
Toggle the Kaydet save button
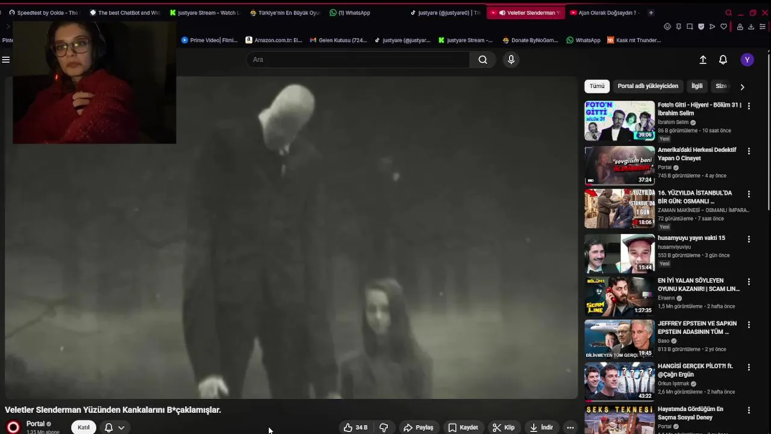(x=463, y=427)
